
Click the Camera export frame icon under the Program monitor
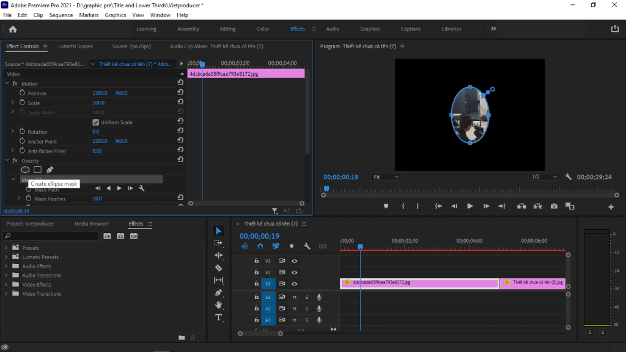tap(554, 206)
